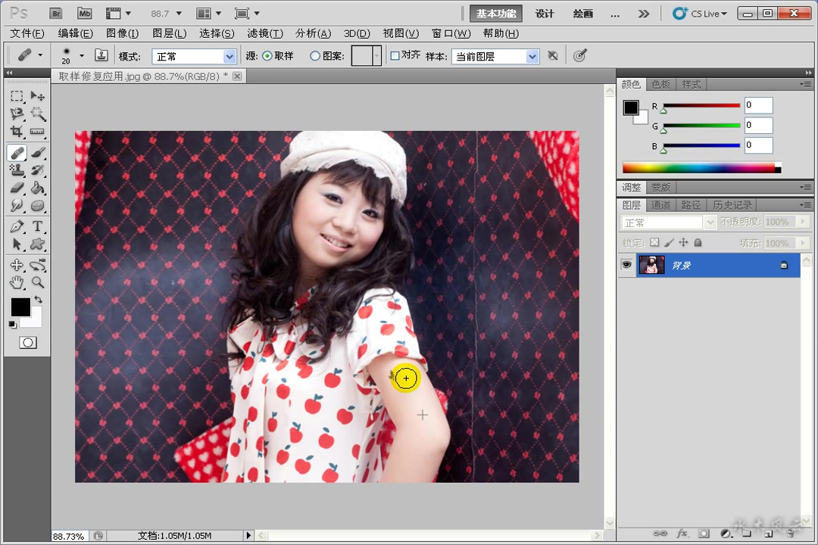Enable the 对齐 checkbox in the options bar

pyautogui.click(x=395, y=55)
